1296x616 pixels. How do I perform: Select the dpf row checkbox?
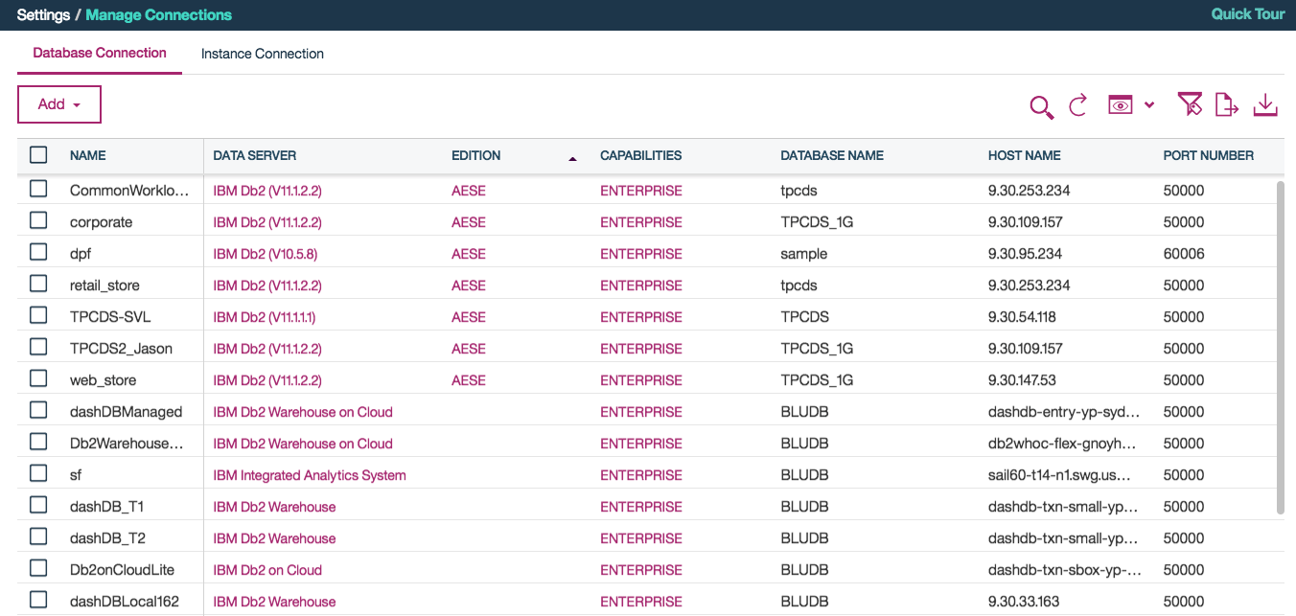[x=38, y=252]
